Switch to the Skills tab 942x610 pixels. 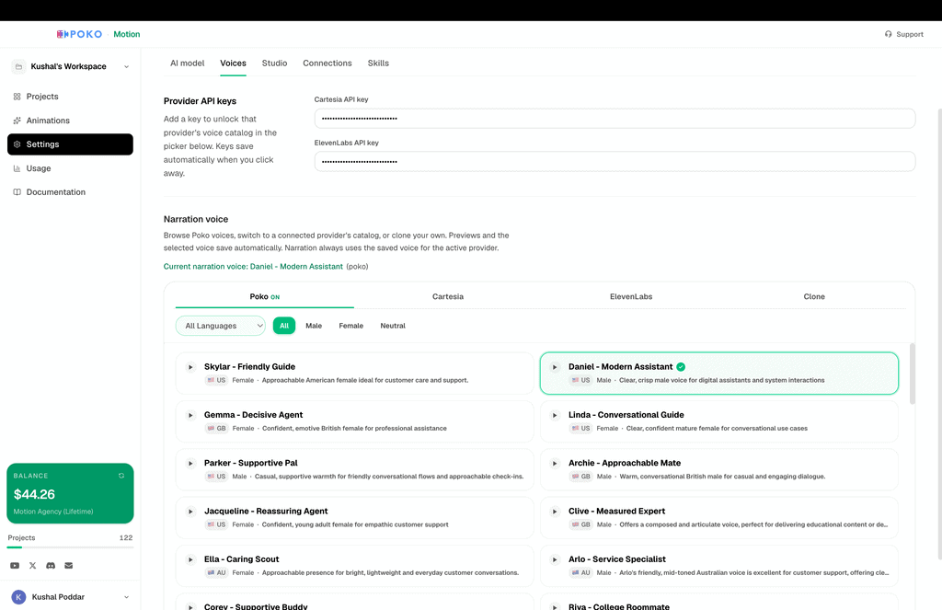click(378, 63)
